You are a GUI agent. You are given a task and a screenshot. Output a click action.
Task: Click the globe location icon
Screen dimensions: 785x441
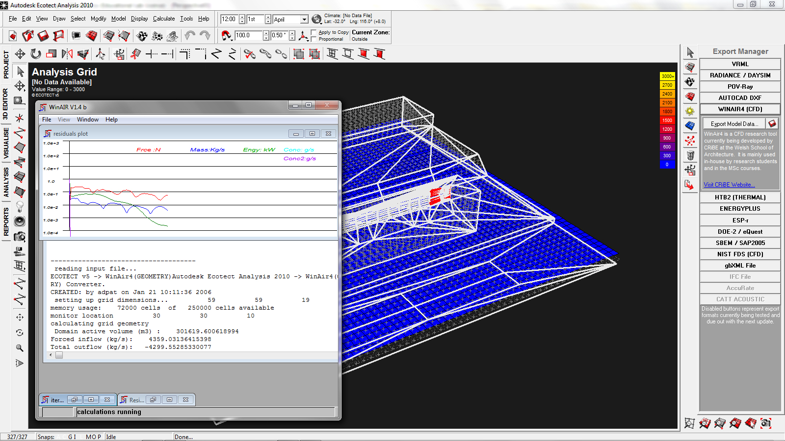[x=316, y=19]
